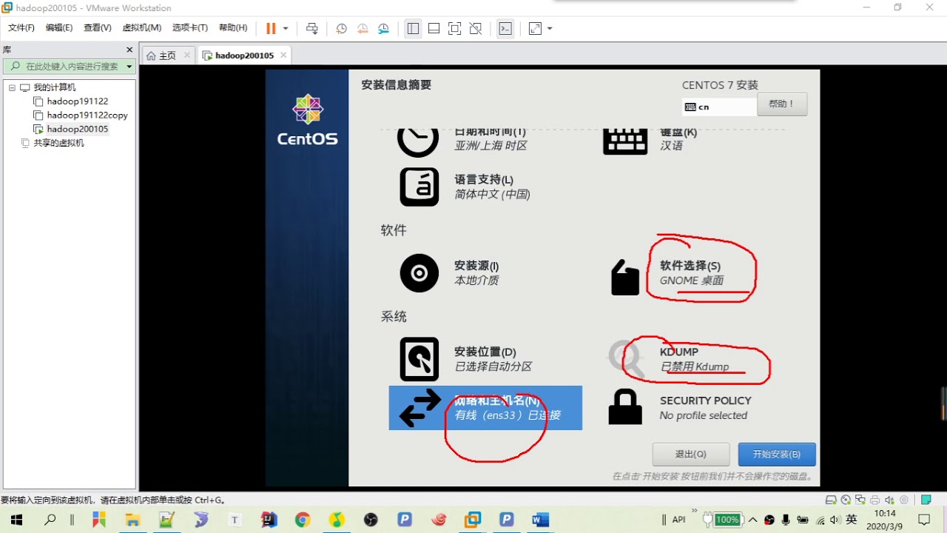Pause the virtual machine with the orange pause button
The height and width of the screenshot is (533, 947).
[271, 28]
